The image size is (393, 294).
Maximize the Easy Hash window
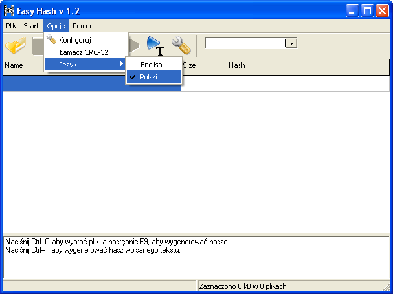coord(367,11)
